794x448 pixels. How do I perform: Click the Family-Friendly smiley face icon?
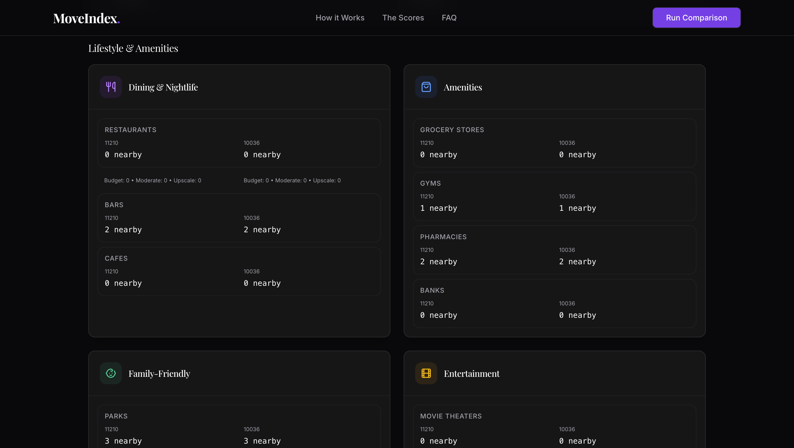[110, 373]
